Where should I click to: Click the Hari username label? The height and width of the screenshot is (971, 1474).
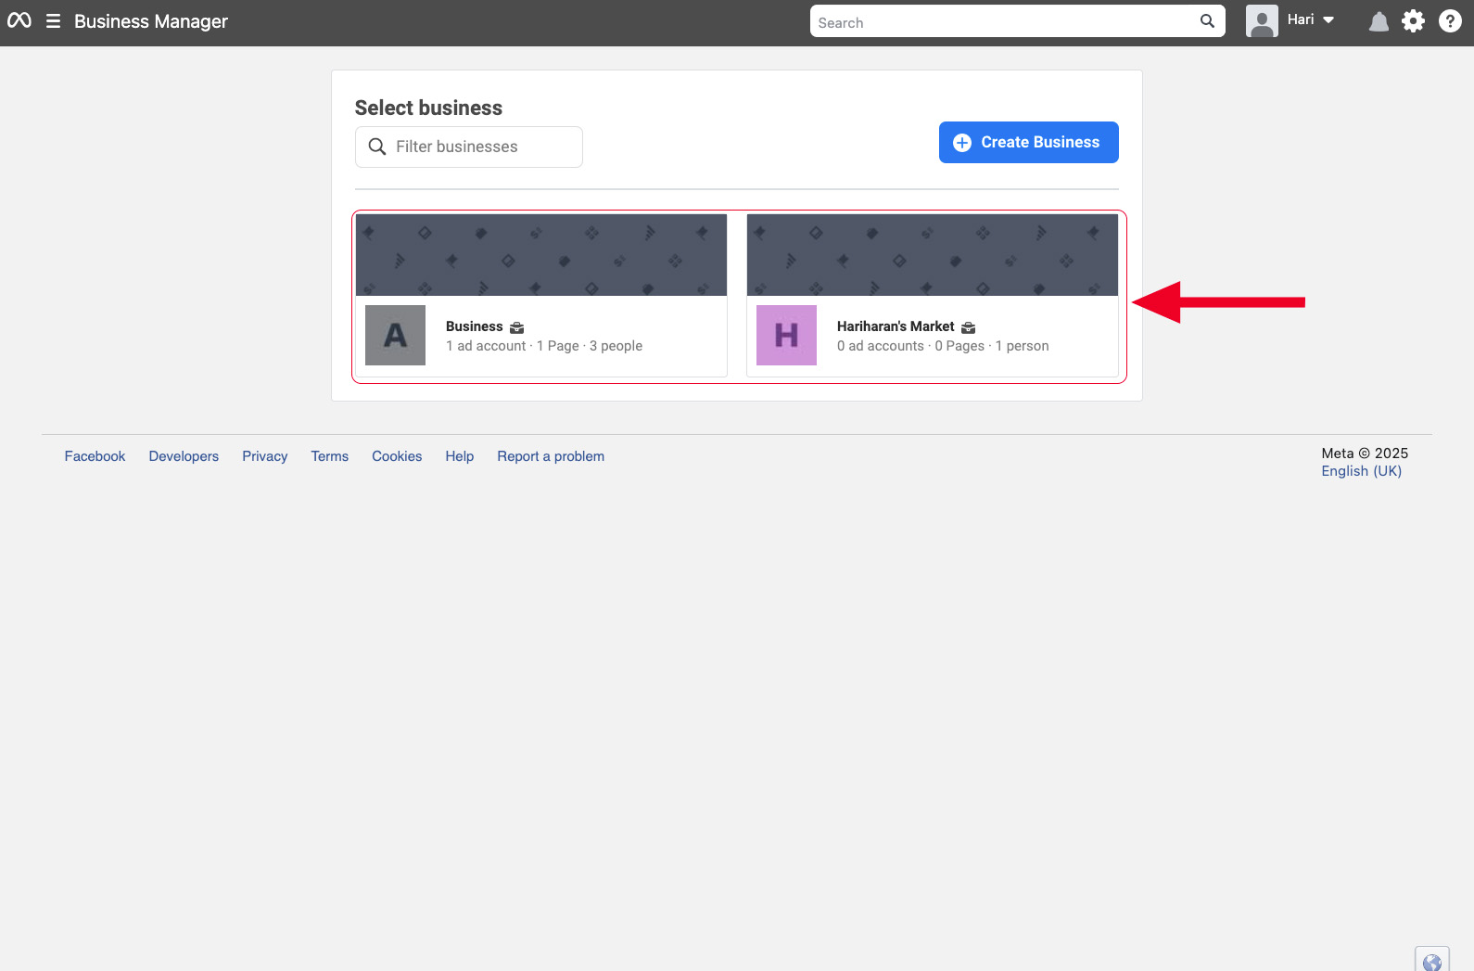click(x=1301, y=19)
